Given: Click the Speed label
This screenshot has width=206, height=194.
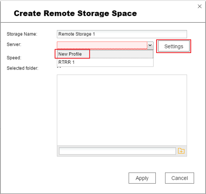Looking at the screenshot, I should [x=14, y=58].
